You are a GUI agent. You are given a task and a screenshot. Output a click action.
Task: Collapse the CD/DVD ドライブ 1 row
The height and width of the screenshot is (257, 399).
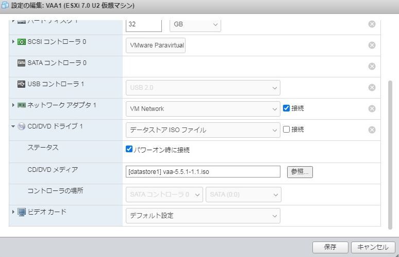coord(13,126)
